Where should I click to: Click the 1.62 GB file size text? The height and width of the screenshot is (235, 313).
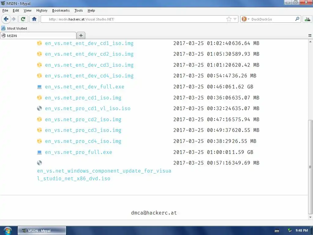(242, 87)
